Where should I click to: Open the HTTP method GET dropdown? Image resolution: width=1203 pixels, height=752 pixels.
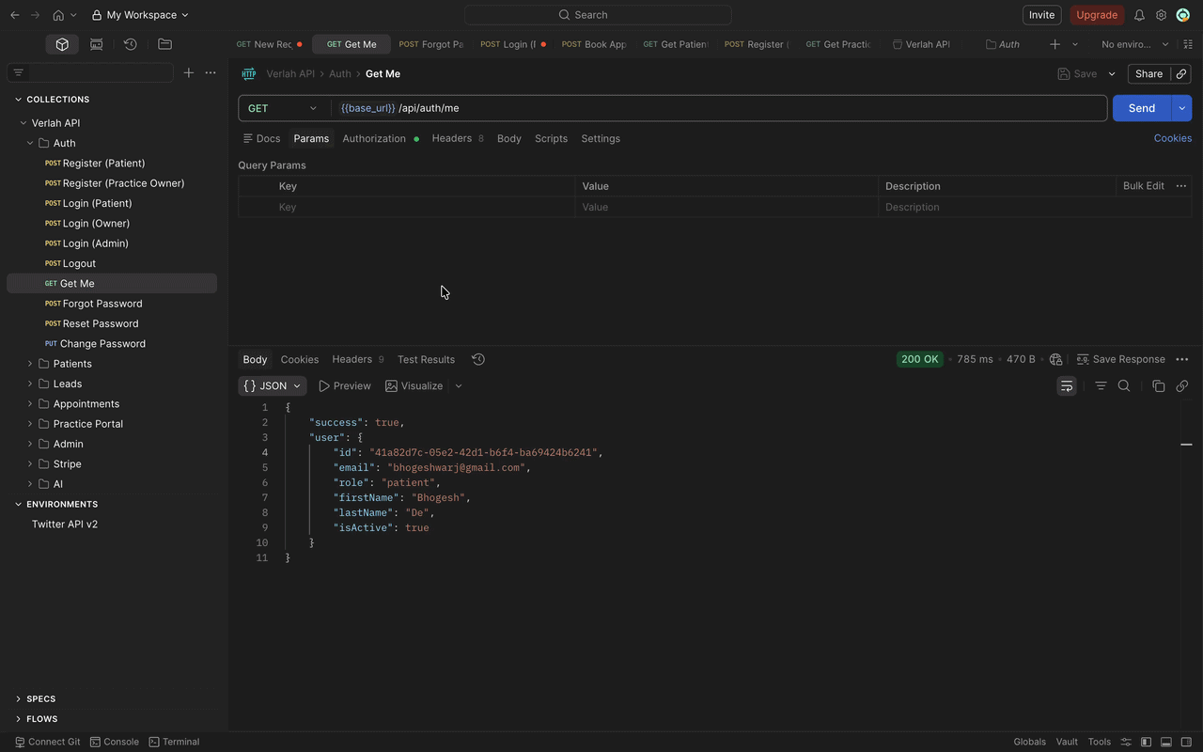pyautogui.click(x=284, y=108)
